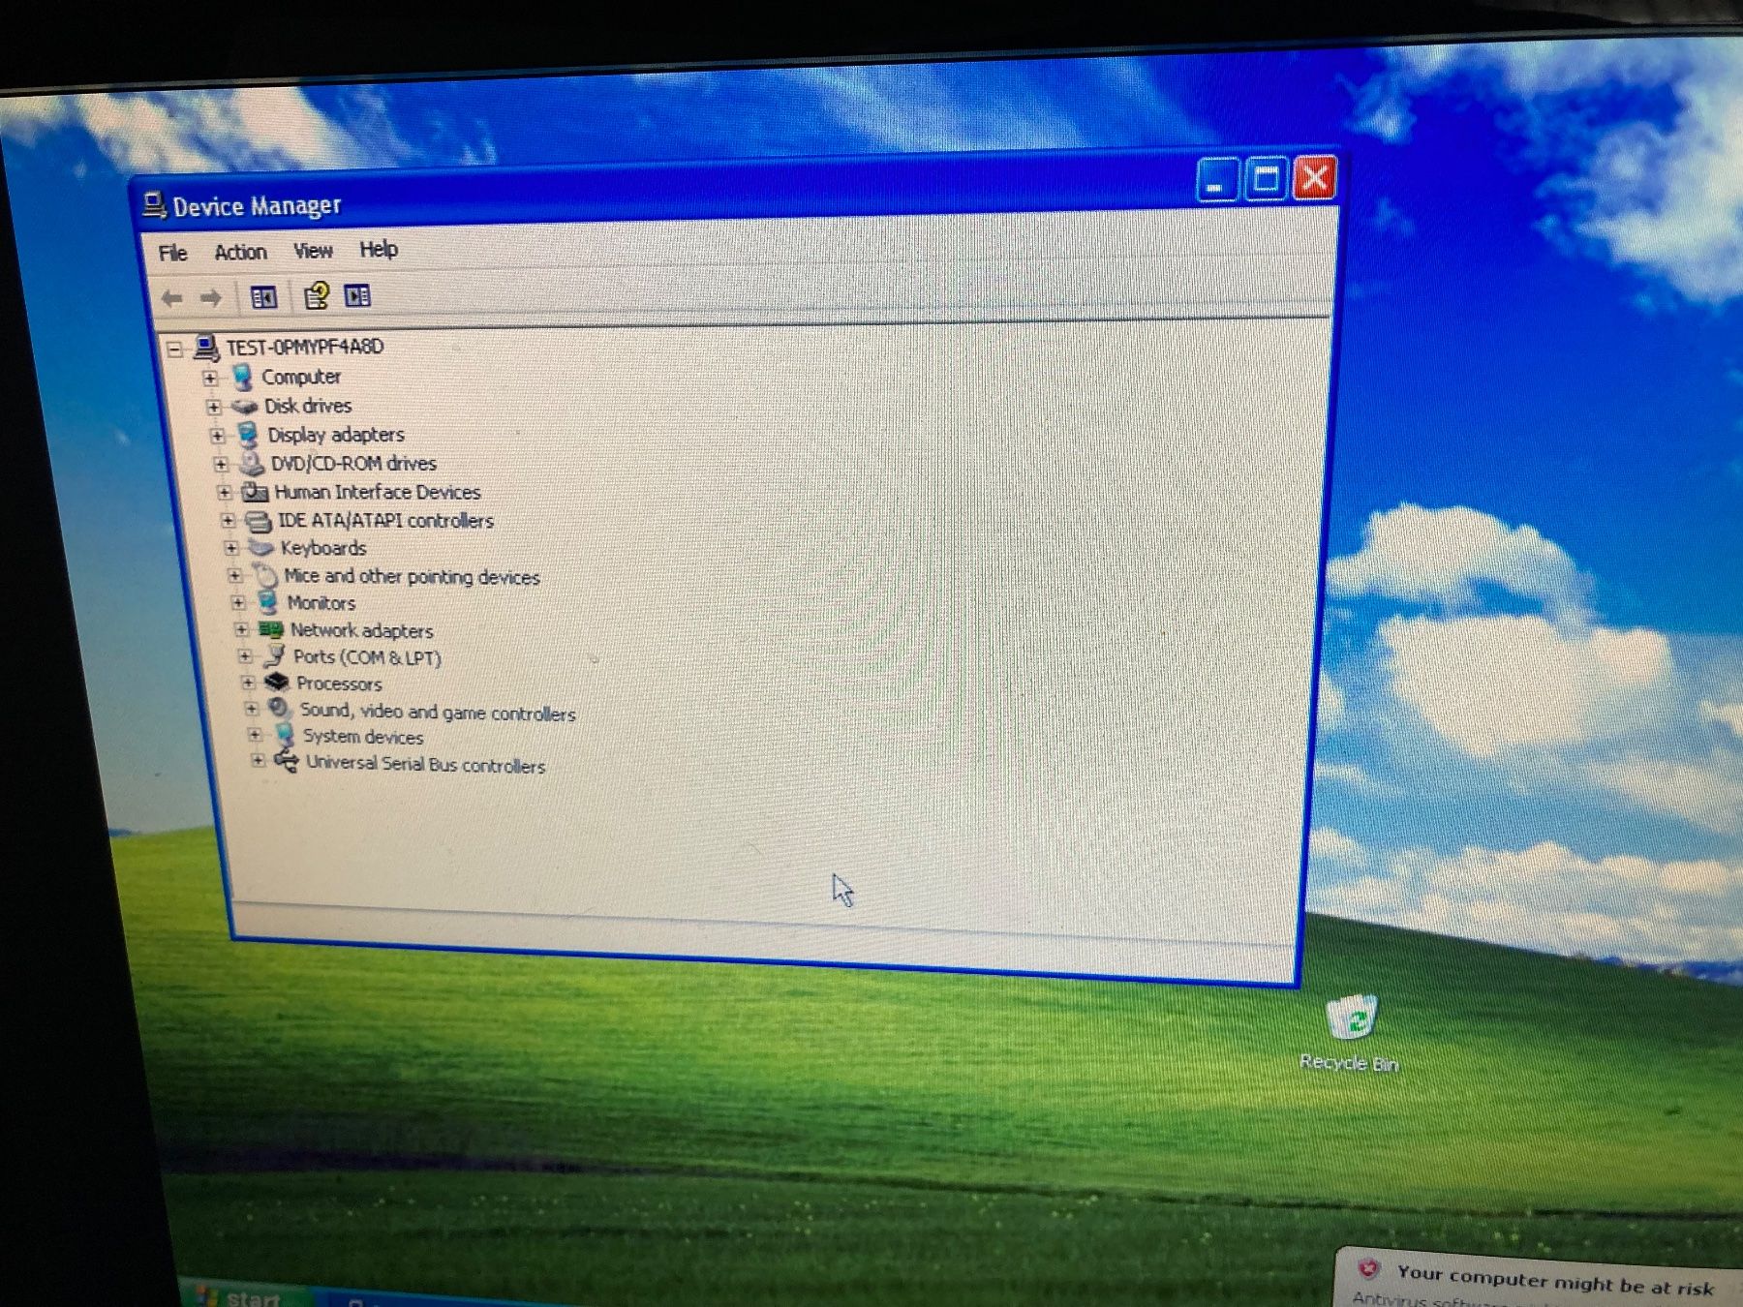This screenshot has width=1743, height=1307.
Task: Expand the Processors node
Action: [x=248, y=683]
